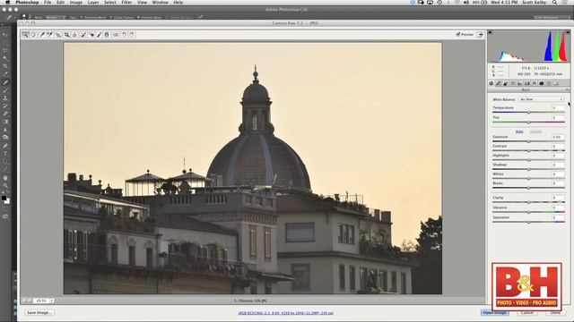This screenshot has height=322, width=574.
Task: Click the Photoshop foreground color swatch
Action: [x=4, y=199]
